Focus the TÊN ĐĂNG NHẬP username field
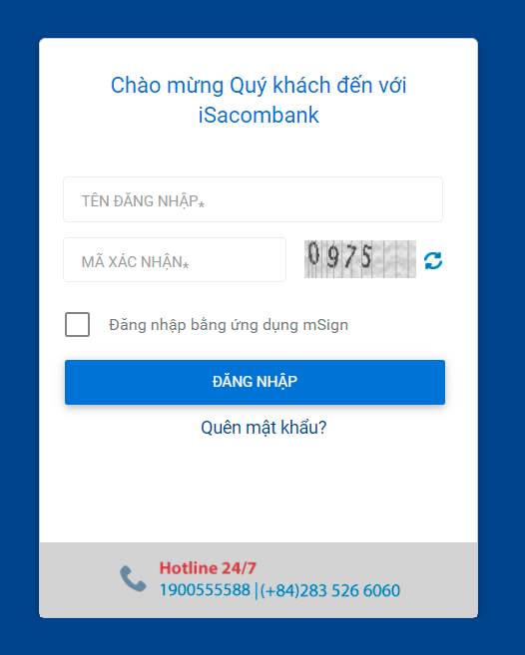 [x=253, y=199]
